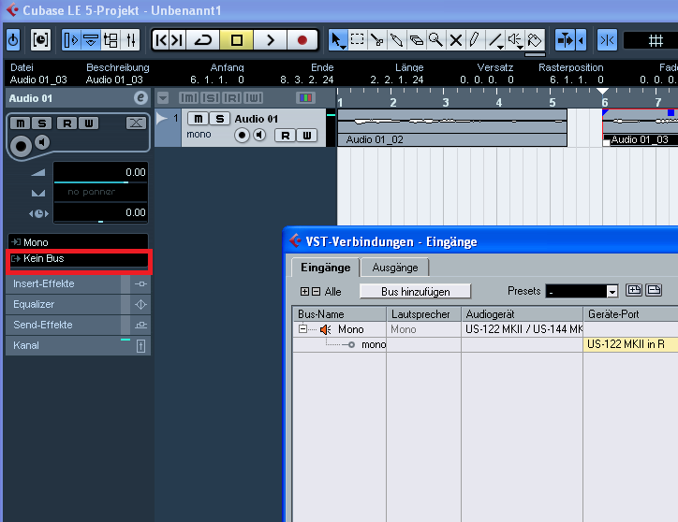The height and width of the screenshot is (522, 678).
Task: Open the Mono input routing dropdown
Action: (x=79, y=242)
